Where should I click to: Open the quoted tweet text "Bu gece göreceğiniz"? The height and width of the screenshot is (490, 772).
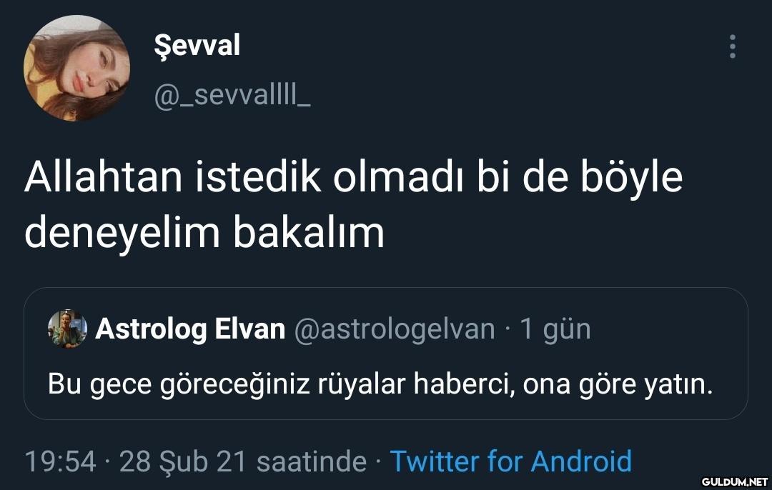(380, 384)
